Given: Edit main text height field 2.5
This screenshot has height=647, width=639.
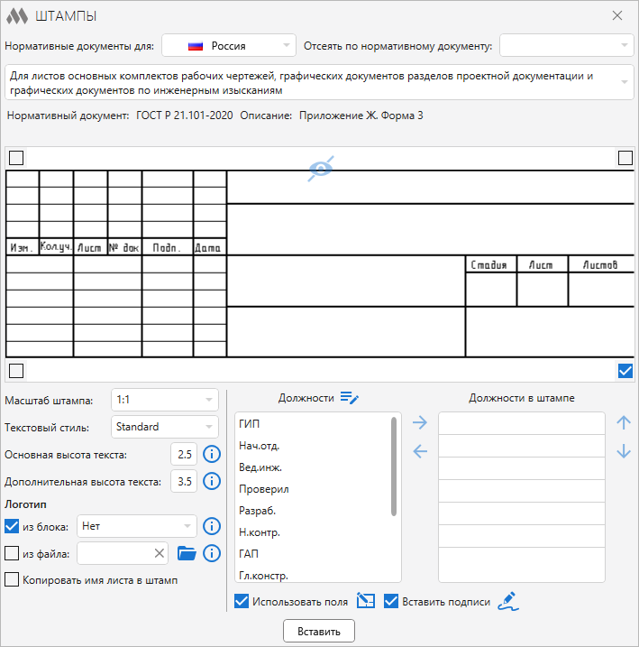Looking at the screenshot, I should pos(184,454).
